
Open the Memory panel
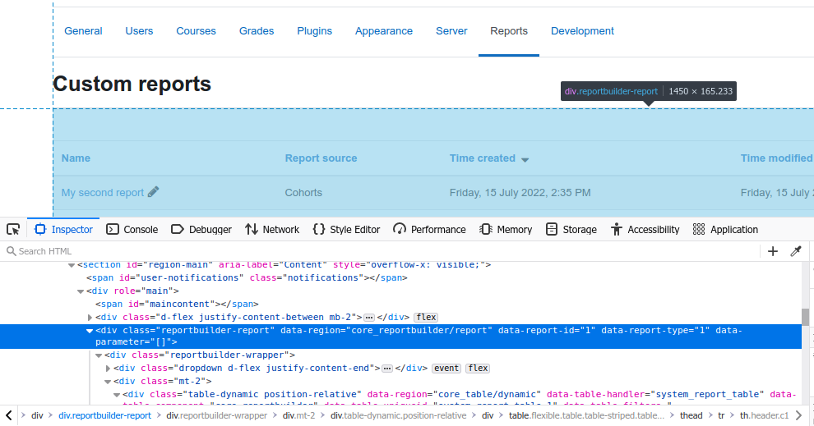pos(506,229)
